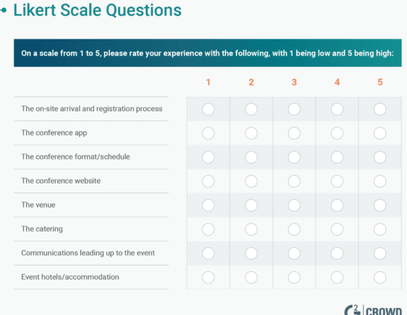Rate the conference website as 5
Image resolution: width=407 pixels, height=315 pixels.
[380, 181]
